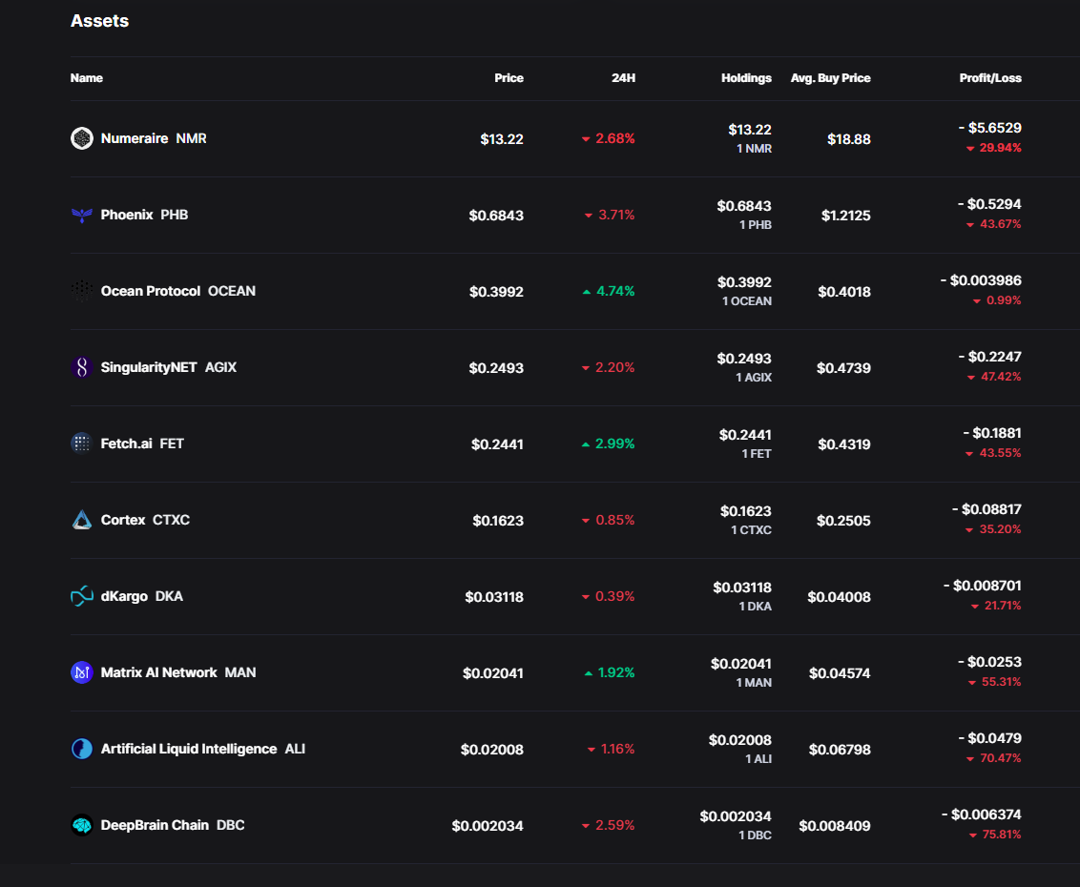
Task: Click the 1 OCEAN holdings amount
Action: point(747,301)
